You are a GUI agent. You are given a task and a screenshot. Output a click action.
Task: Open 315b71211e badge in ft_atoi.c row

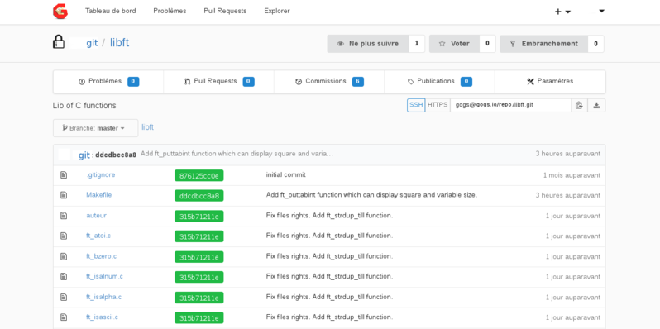coord(199,236)
